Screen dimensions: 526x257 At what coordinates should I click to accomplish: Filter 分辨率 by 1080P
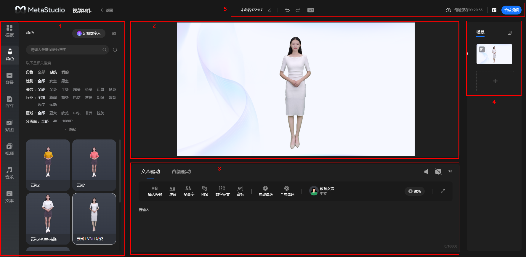[x=67, y=121]
